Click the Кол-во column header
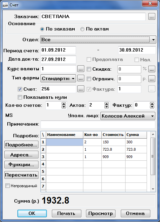The image size is (160, 222). coord(92,135)
